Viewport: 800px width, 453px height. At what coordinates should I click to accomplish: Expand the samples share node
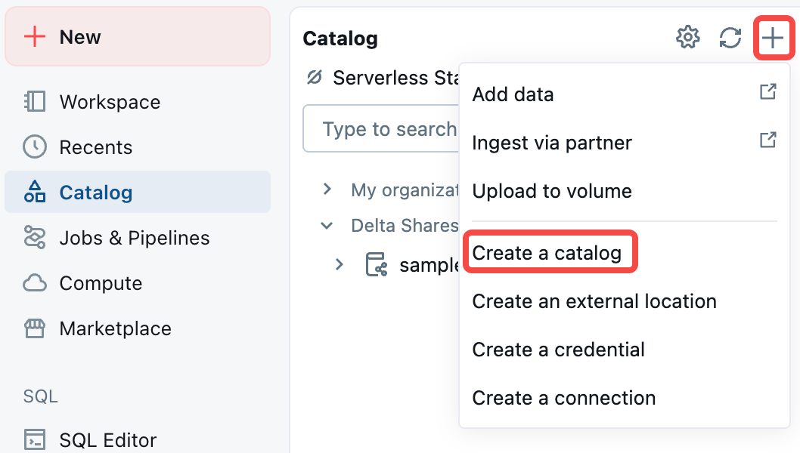tap(339, 264)
